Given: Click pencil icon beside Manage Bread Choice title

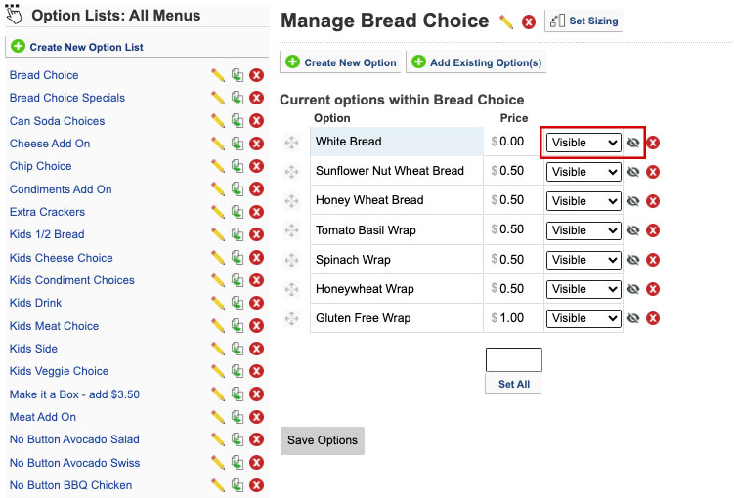Looking at the screenshot, I should pyautogui.click(x=506, y=21).
